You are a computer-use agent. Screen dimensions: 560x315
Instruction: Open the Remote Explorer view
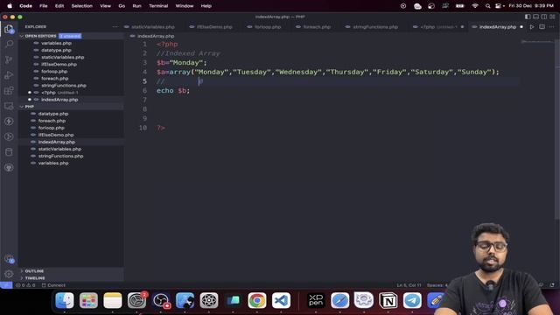click(9, 106)
